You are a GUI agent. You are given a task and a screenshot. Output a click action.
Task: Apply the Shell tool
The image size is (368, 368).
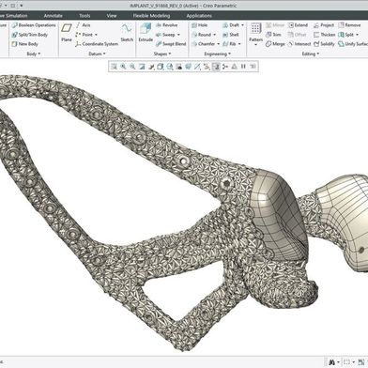pos(231,35)
